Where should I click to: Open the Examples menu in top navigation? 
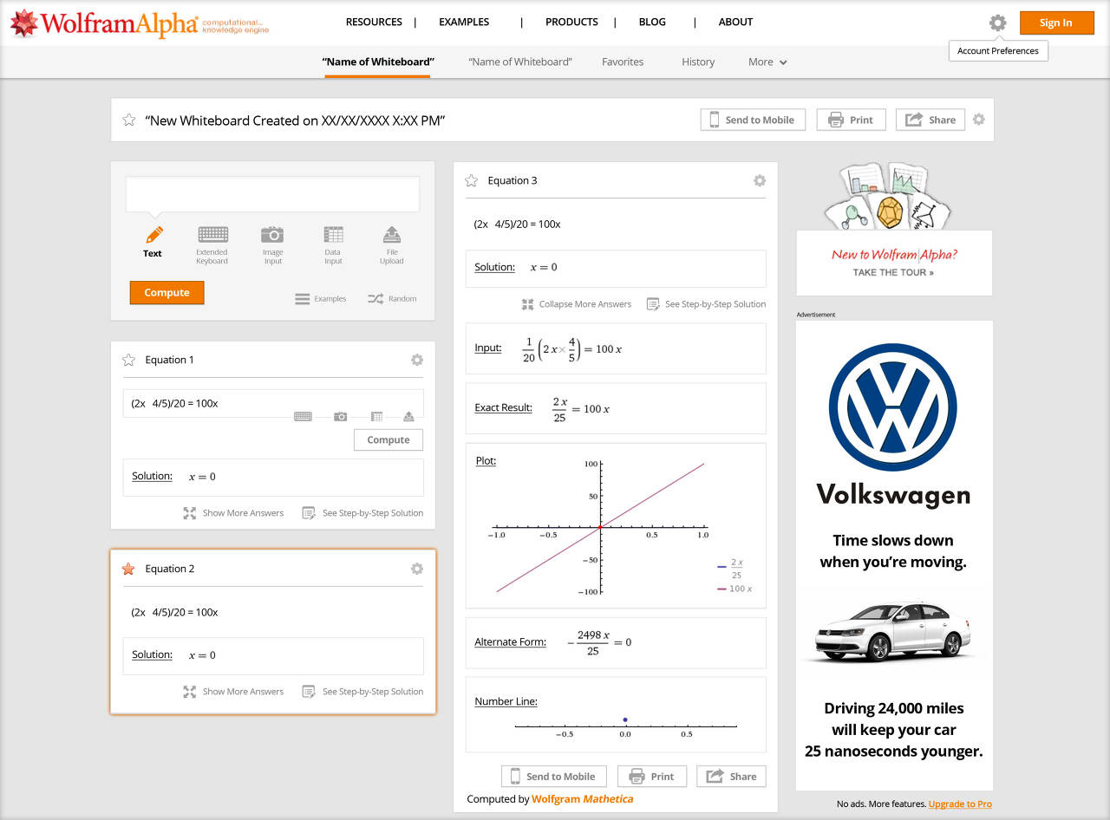(x=464, y=22)
